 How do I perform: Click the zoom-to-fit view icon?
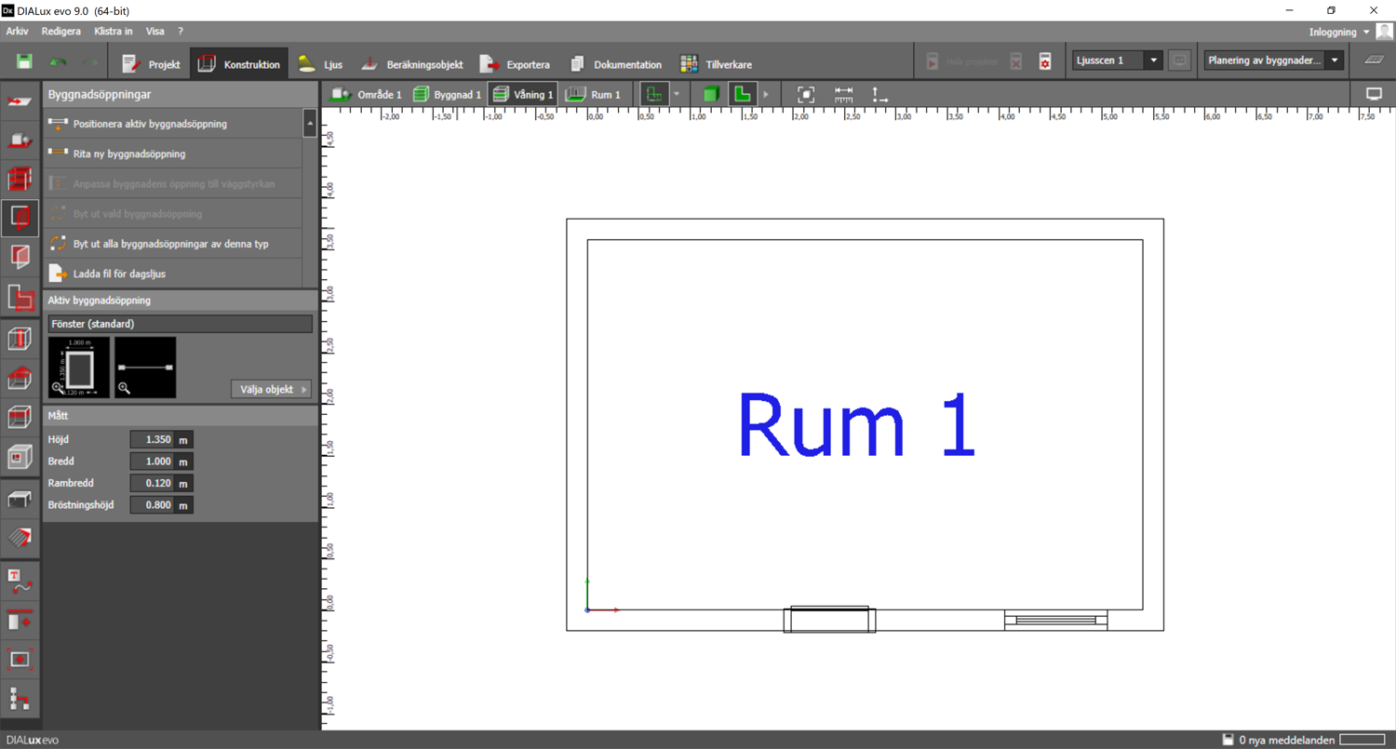pyautogui.click(x=806, y=94)
